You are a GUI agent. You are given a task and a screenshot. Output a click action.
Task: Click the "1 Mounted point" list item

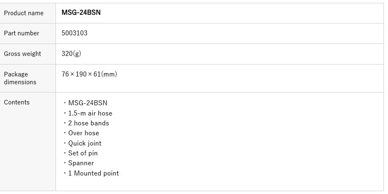pos(93,173)
